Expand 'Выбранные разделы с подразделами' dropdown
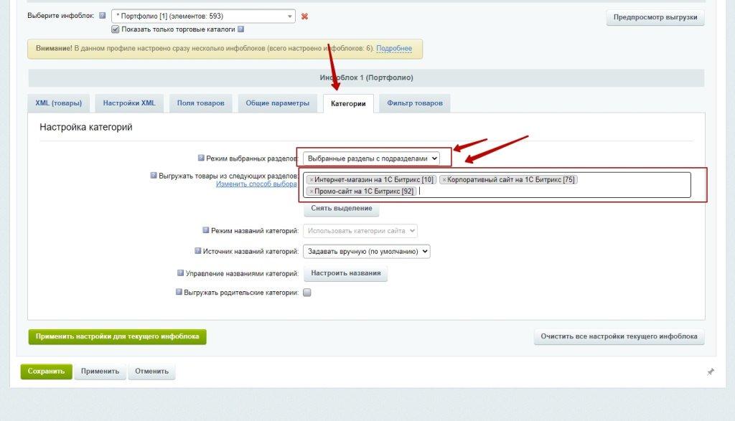735x421 pixels. pos(371,158)
